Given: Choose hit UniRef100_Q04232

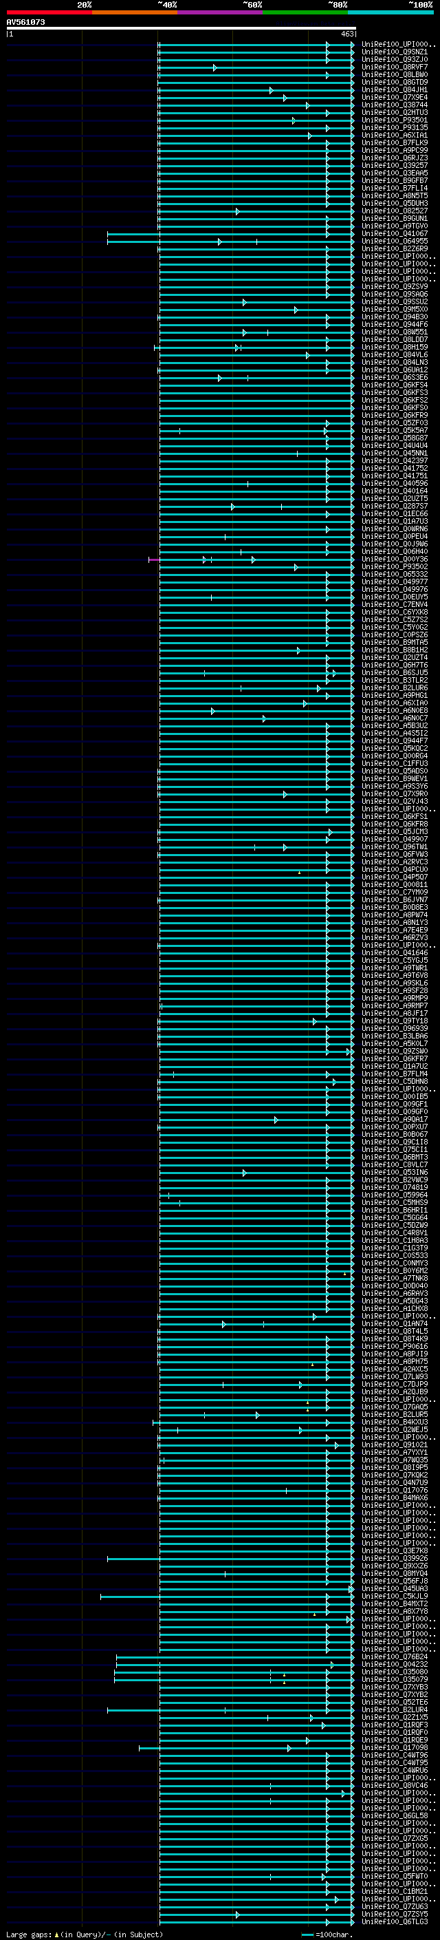Looking at the screenshot, I should [394, 1664].
